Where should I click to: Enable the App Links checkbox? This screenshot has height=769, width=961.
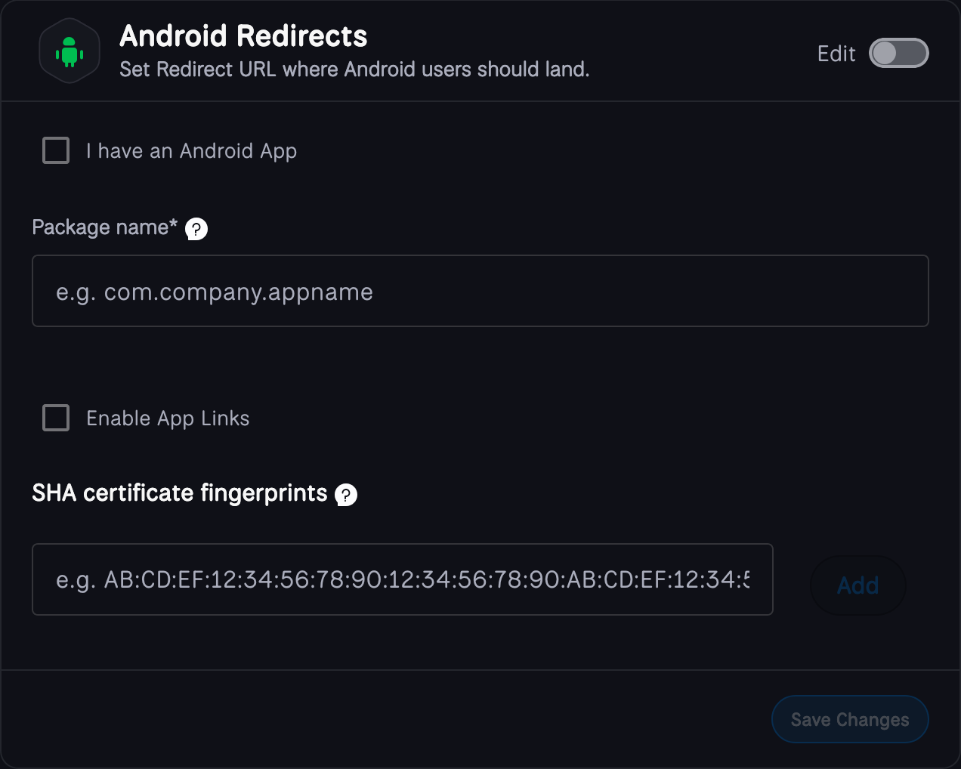coord(55,418)
